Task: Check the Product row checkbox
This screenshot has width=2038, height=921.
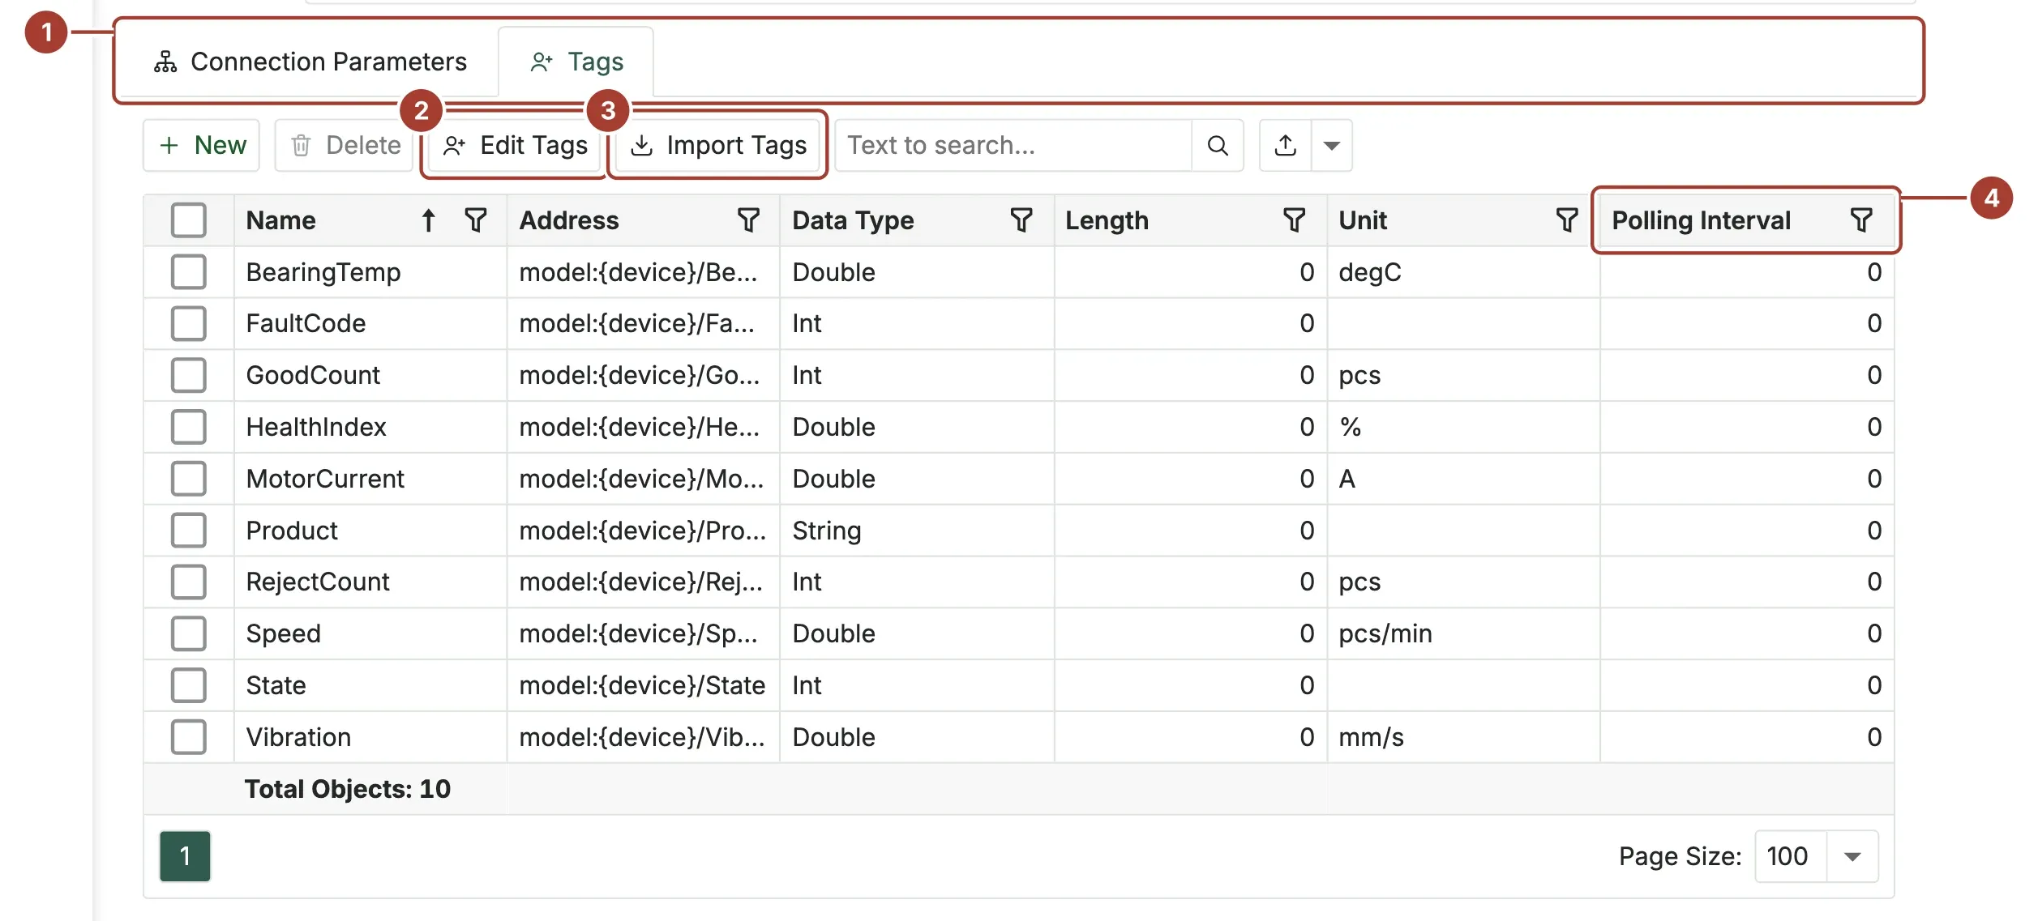Action: [x=189, y=530]
